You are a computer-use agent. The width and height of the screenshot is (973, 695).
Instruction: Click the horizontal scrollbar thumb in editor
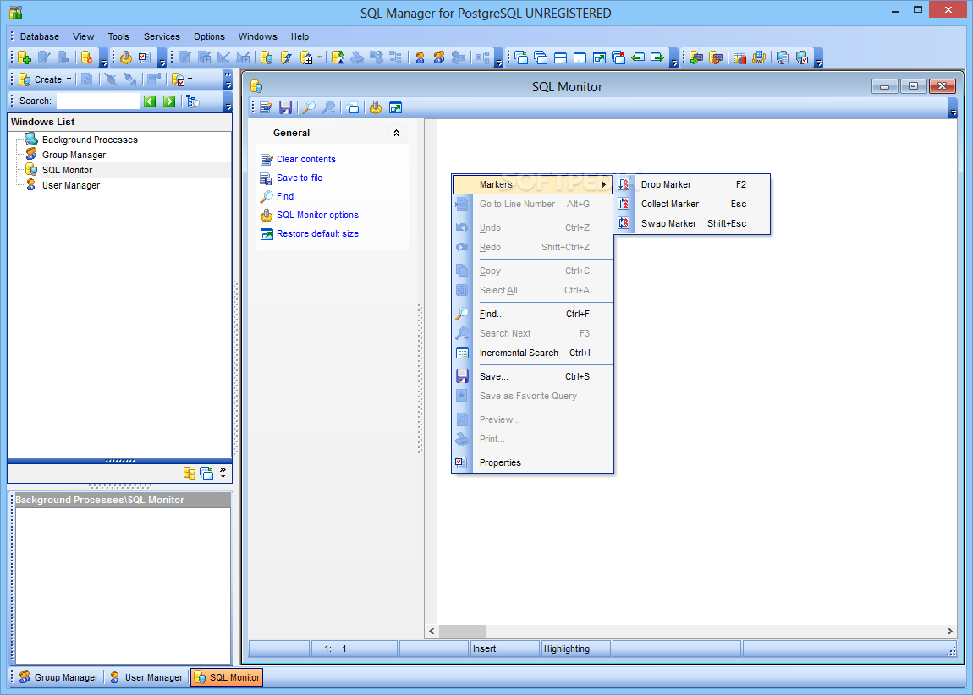click(x=462, y=631)
